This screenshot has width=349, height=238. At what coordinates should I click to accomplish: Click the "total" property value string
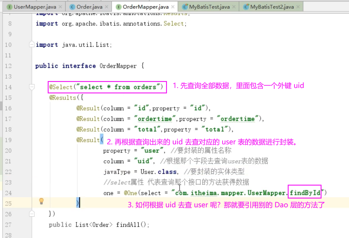(x=215, y=130)
